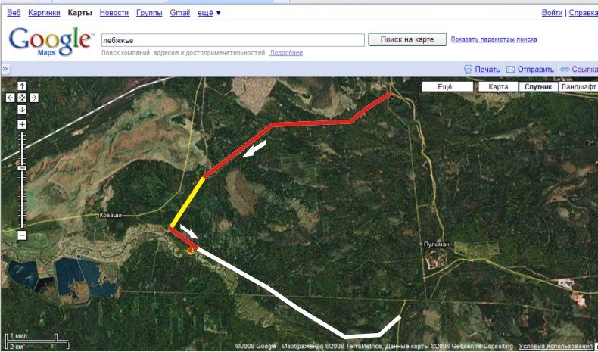Pan the map right with arrow
The image size is (598, 352).
(x=34, y=98)
